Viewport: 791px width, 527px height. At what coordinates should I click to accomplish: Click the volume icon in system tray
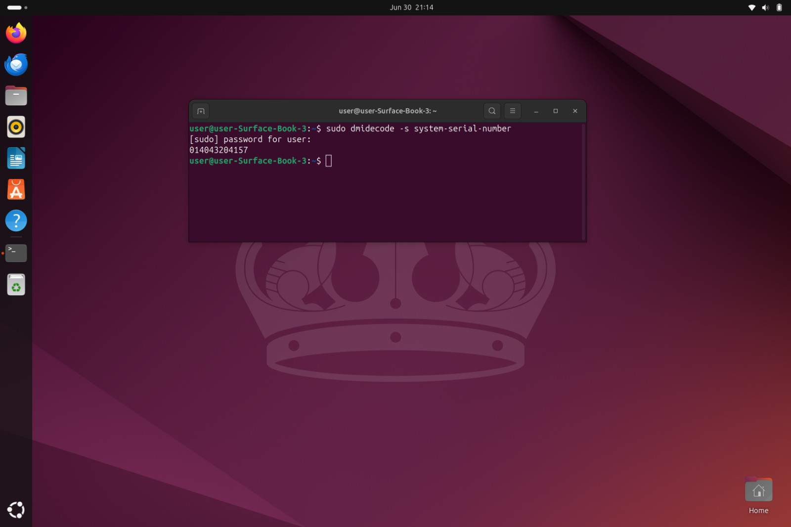[765, 7]
